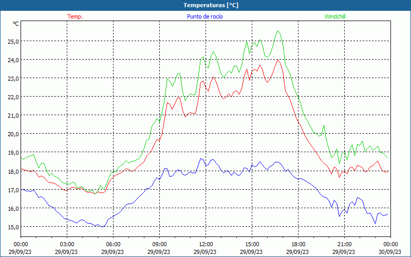Click the 24,0 y-axis value

tap(13, 60)
